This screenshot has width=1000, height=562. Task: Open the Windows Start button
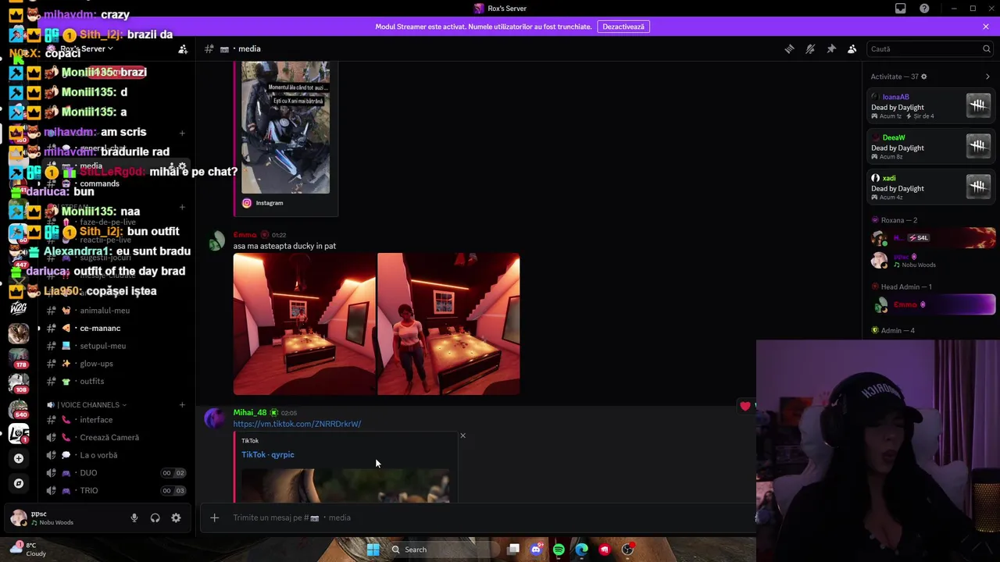pyautogui.click(x=373, y=550)
